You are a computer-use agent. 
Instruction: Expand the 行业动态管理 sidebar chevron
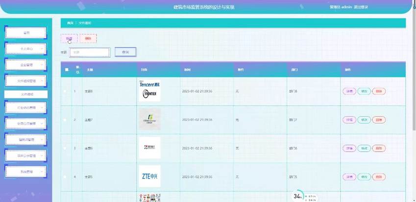(42, 108)
